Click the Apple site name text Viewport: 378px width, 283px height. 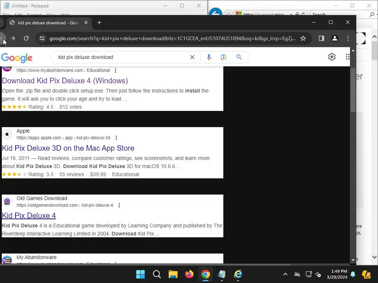coord(23,131)
